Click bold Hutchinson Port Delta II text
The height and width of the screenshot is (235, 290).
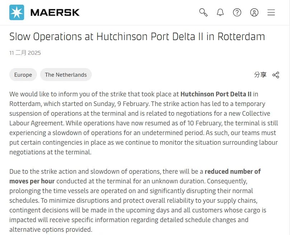pyautogui.click(x=216, y=94)
